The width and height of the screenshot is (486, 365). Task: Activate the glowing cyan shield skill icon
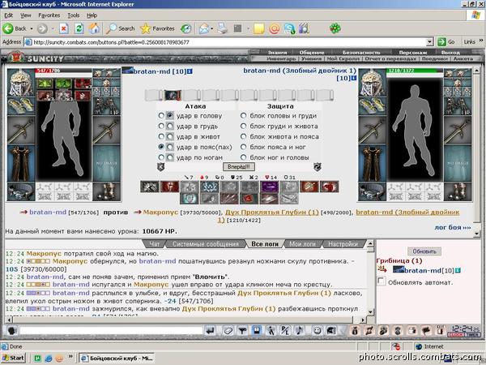190,199
